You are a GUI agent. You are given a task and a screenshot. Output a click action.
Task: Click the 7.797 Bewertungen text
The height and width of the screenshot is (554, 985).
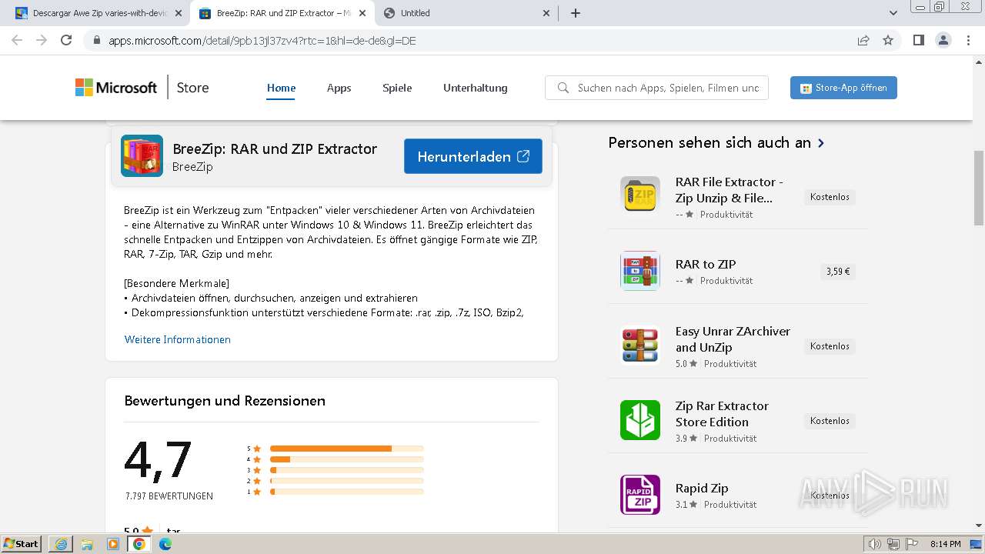click(169, 496)
